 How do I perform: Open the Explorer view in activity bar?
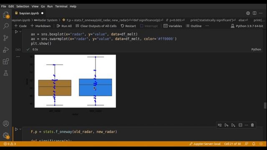[x=6, y=15]
